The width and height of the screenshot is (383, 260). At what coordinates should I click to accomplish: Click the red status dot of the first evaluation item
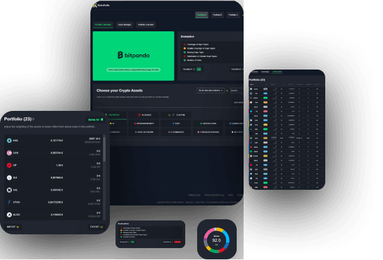point(185,44)
